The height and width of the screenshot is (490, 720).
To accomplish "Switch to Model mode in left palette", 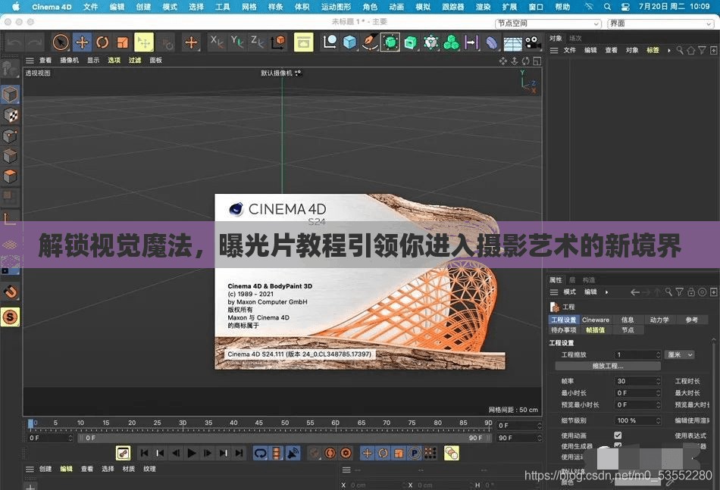I will (10, 95).
